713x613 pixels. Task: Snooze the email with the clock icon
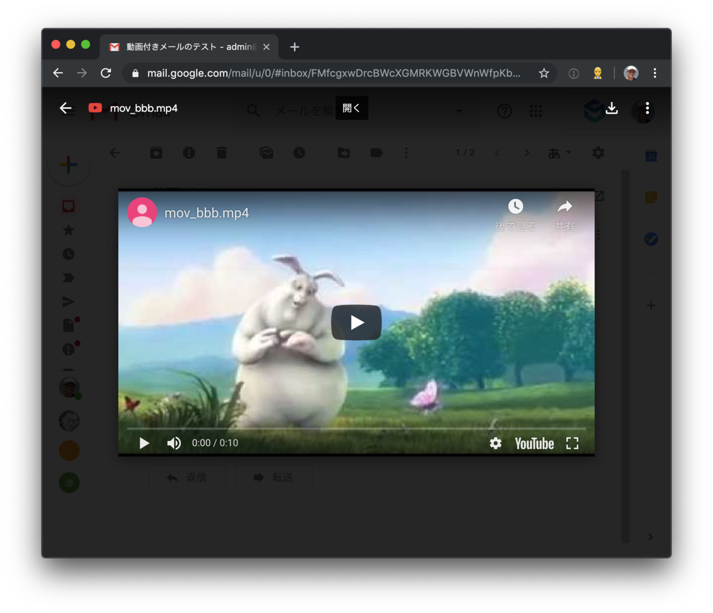point(299,153)
